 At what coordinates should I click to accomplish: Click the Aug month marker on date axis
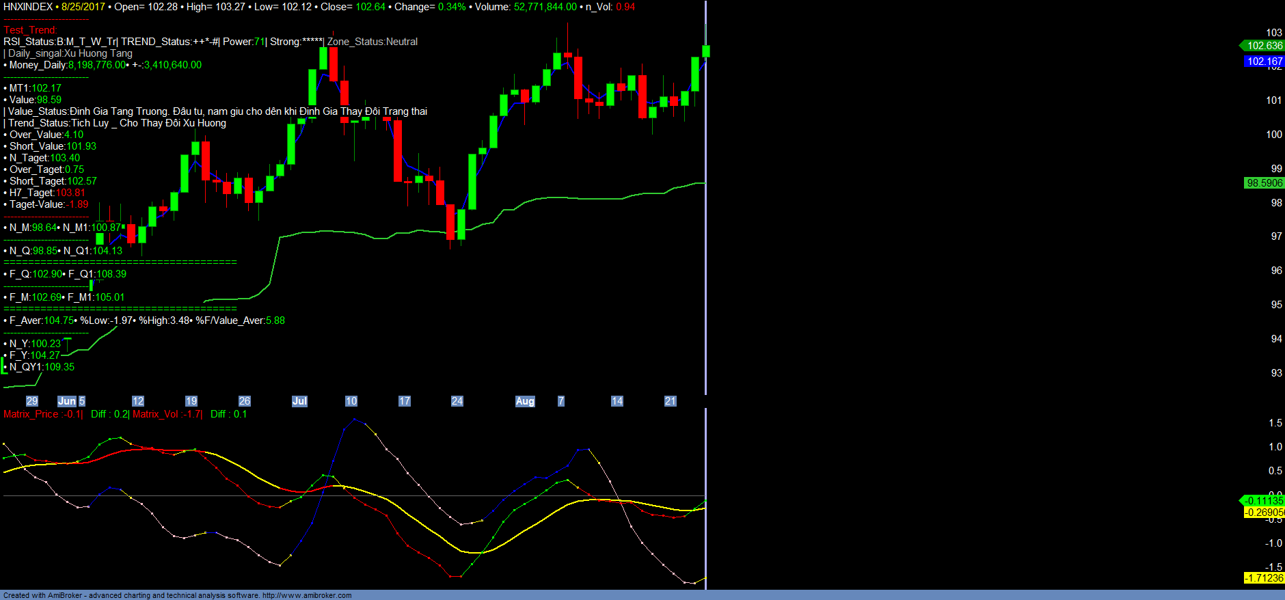coord(525,401)
